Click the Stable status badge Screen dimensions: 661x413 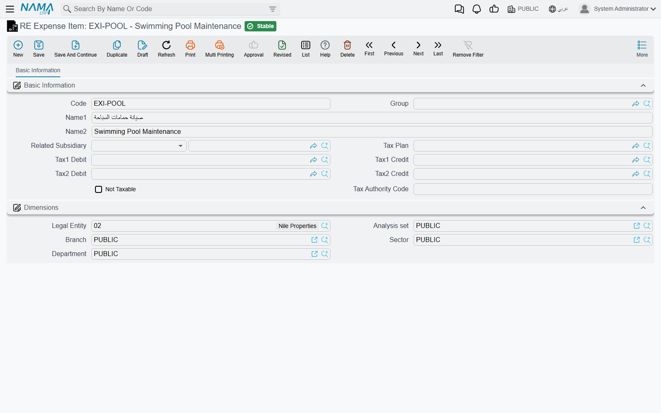[x=261, y=26]
